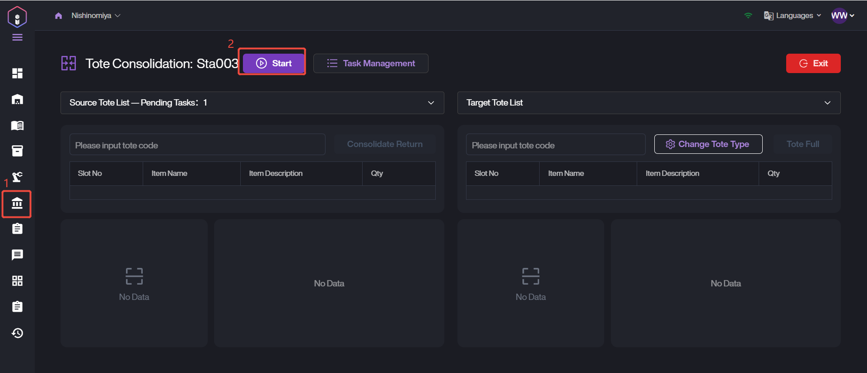The height and width of the screenshot is (373, 867).
Task: Open Task Management
Action: [x=371, y=64]
